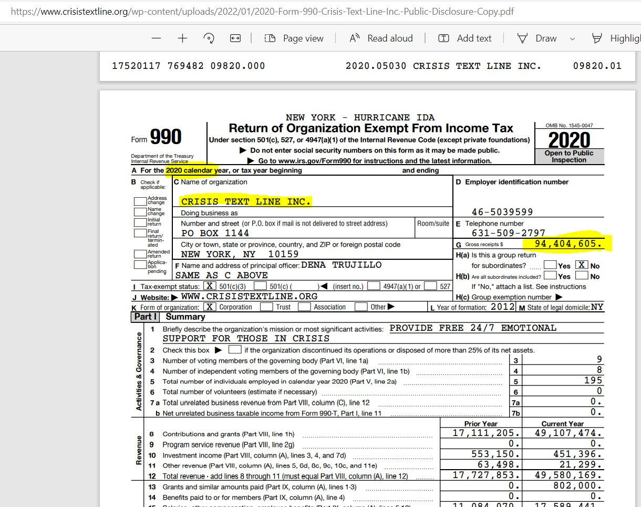Tick the Amended return checkbox
641x507 pixels.
[x=140, y=254]
